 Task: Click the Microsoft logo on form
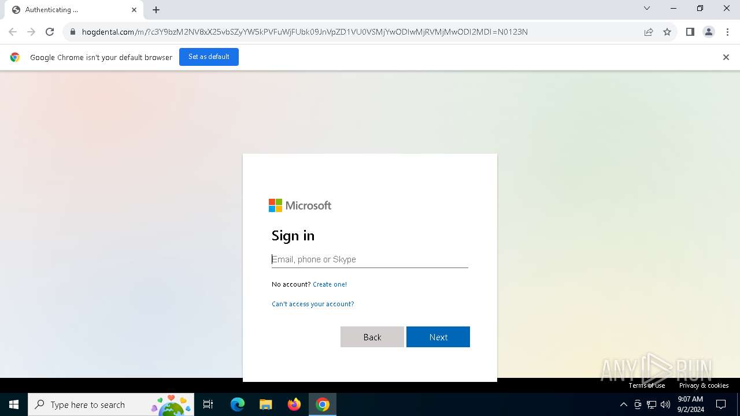pyautogui.click(x=300, y=206)
